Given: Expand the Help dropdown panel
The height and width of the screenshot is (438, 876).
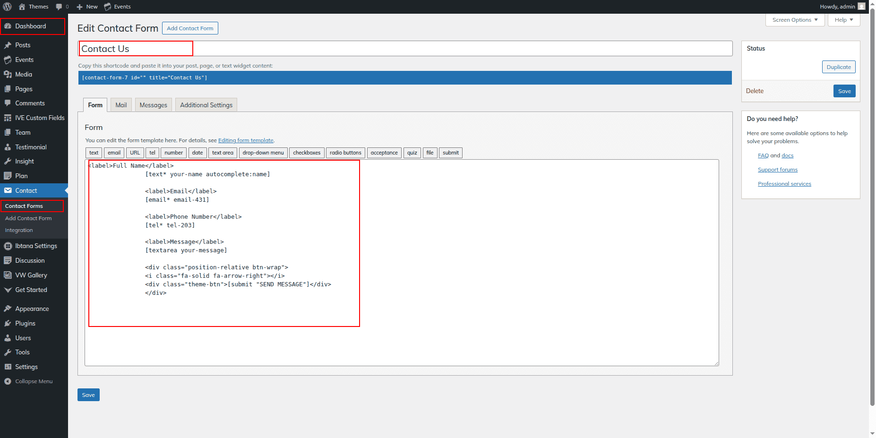Looking at the screenshot, I should 843,20.
